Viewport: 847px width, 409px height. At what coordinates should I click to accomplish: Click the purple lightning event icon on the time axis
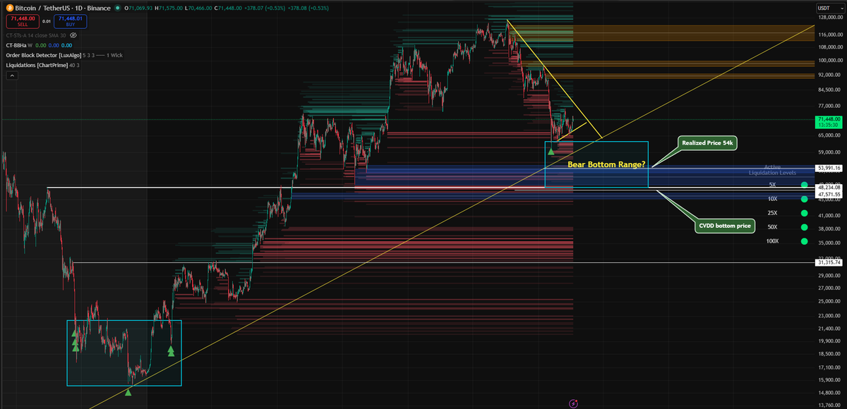click(x=573, y=403)
